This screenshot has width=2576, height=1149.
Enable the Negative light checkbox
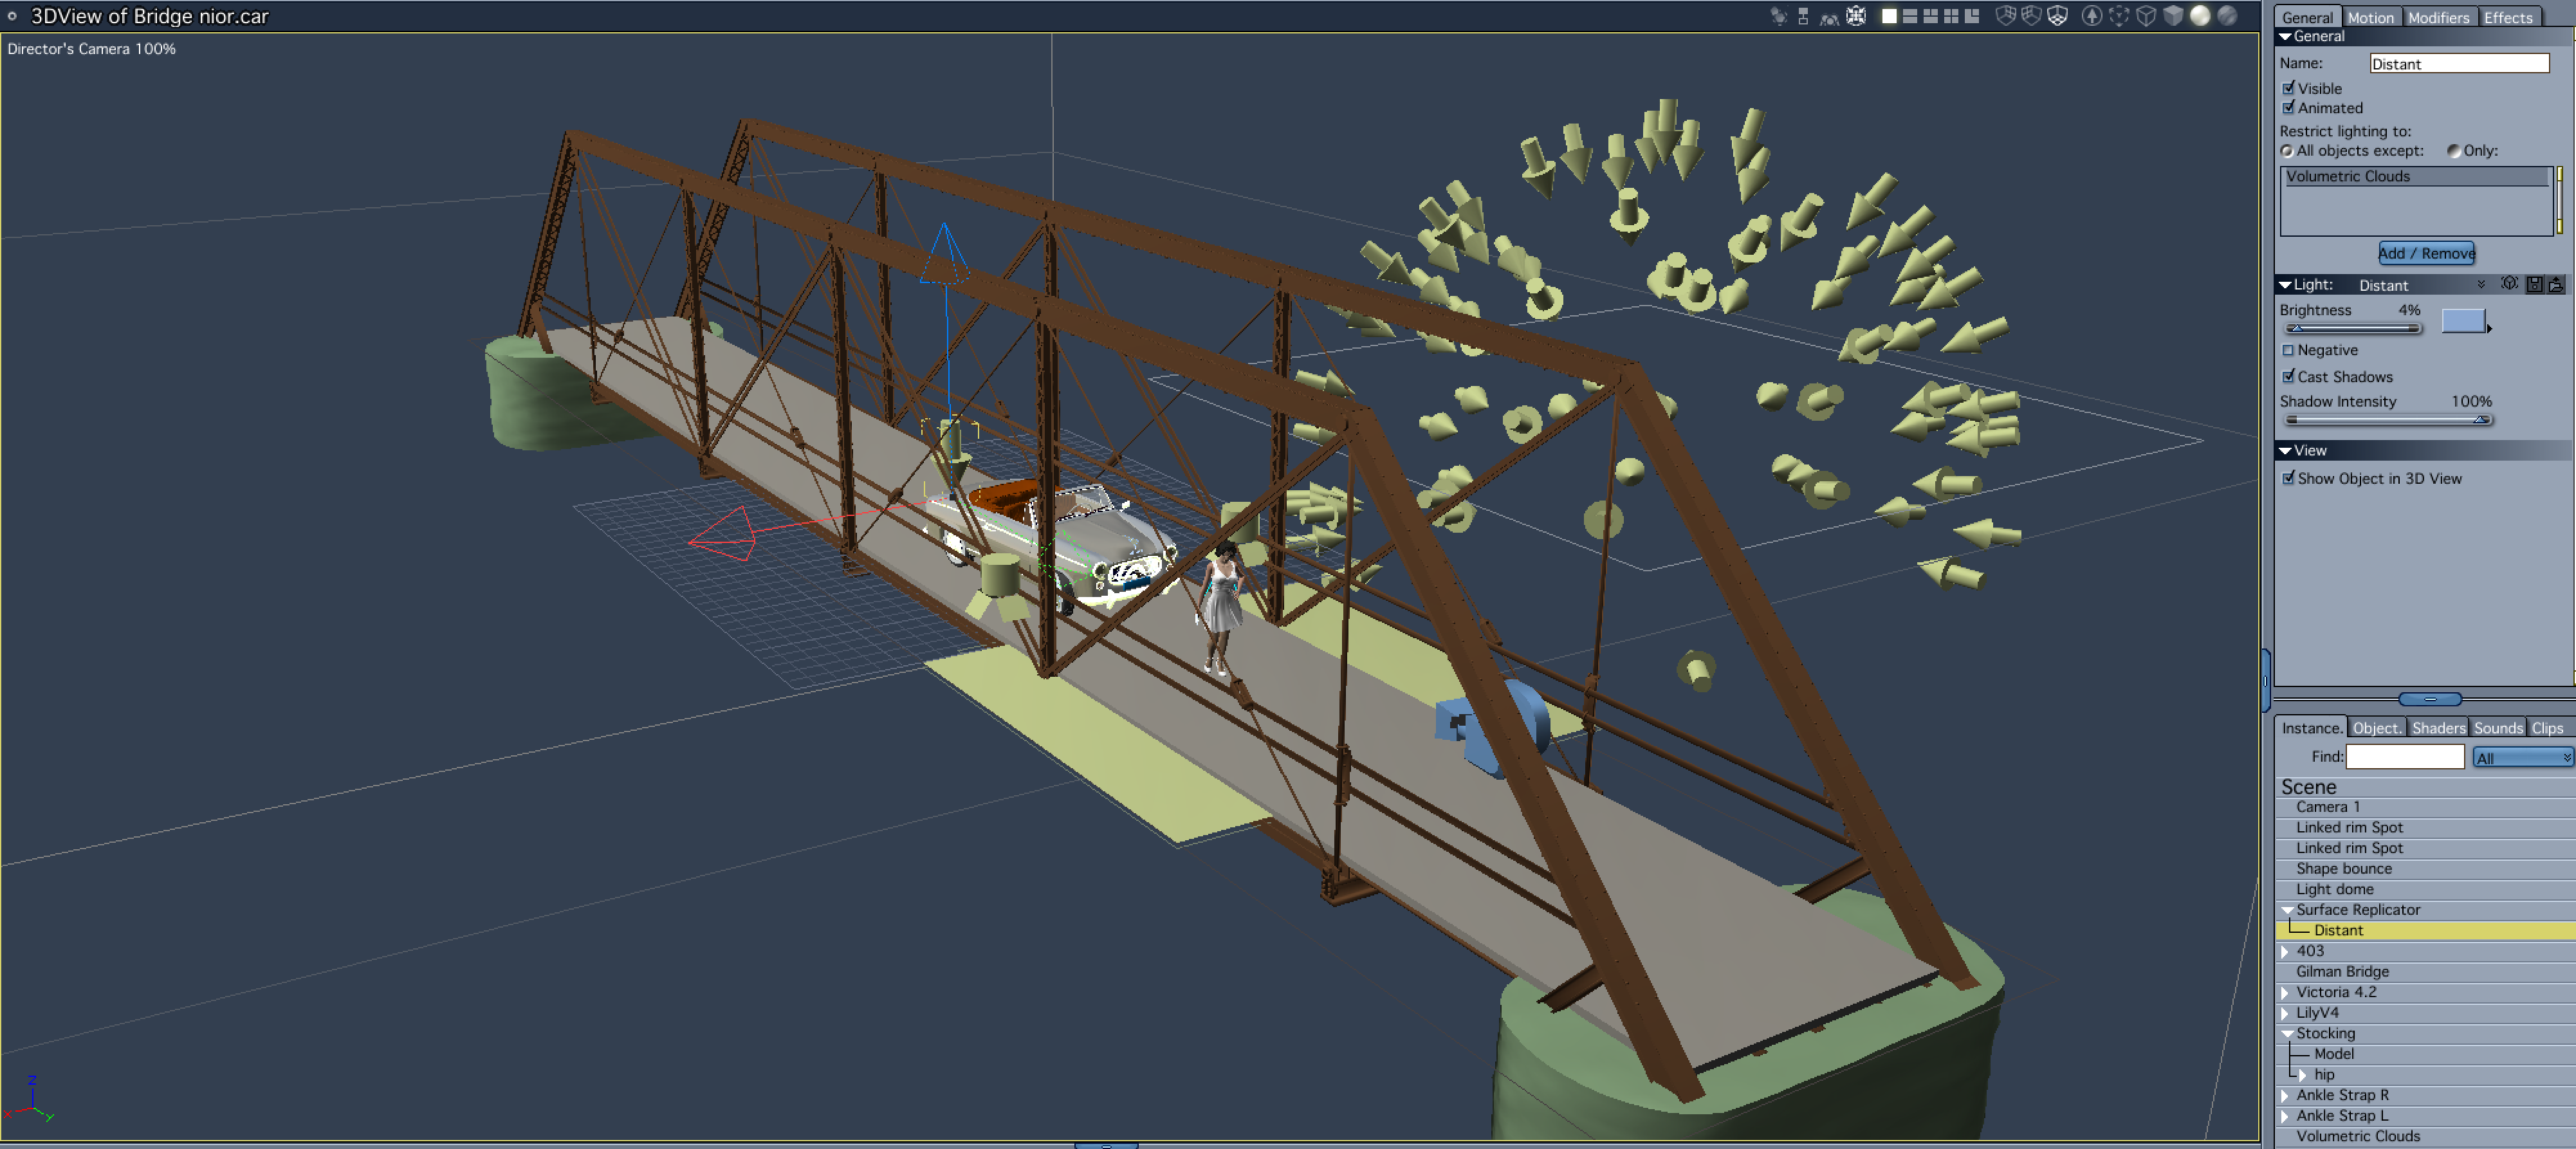(2288, 350)
